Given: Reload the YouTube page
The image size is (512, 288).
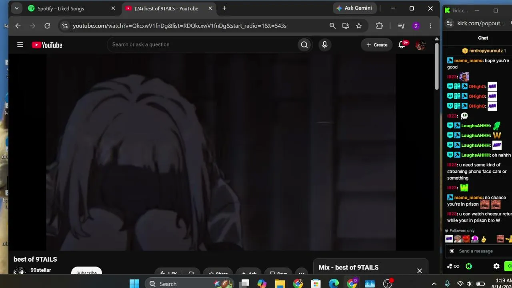Looking at the screenshot, I should [x=47, y=26].
